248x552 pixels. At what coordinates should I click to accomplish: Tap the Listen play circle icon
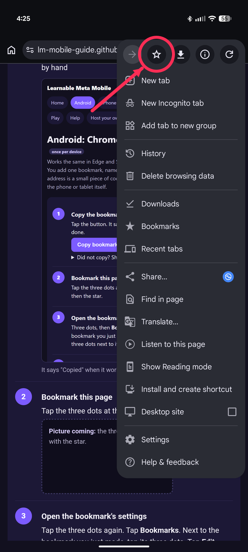tap(130, 344)
